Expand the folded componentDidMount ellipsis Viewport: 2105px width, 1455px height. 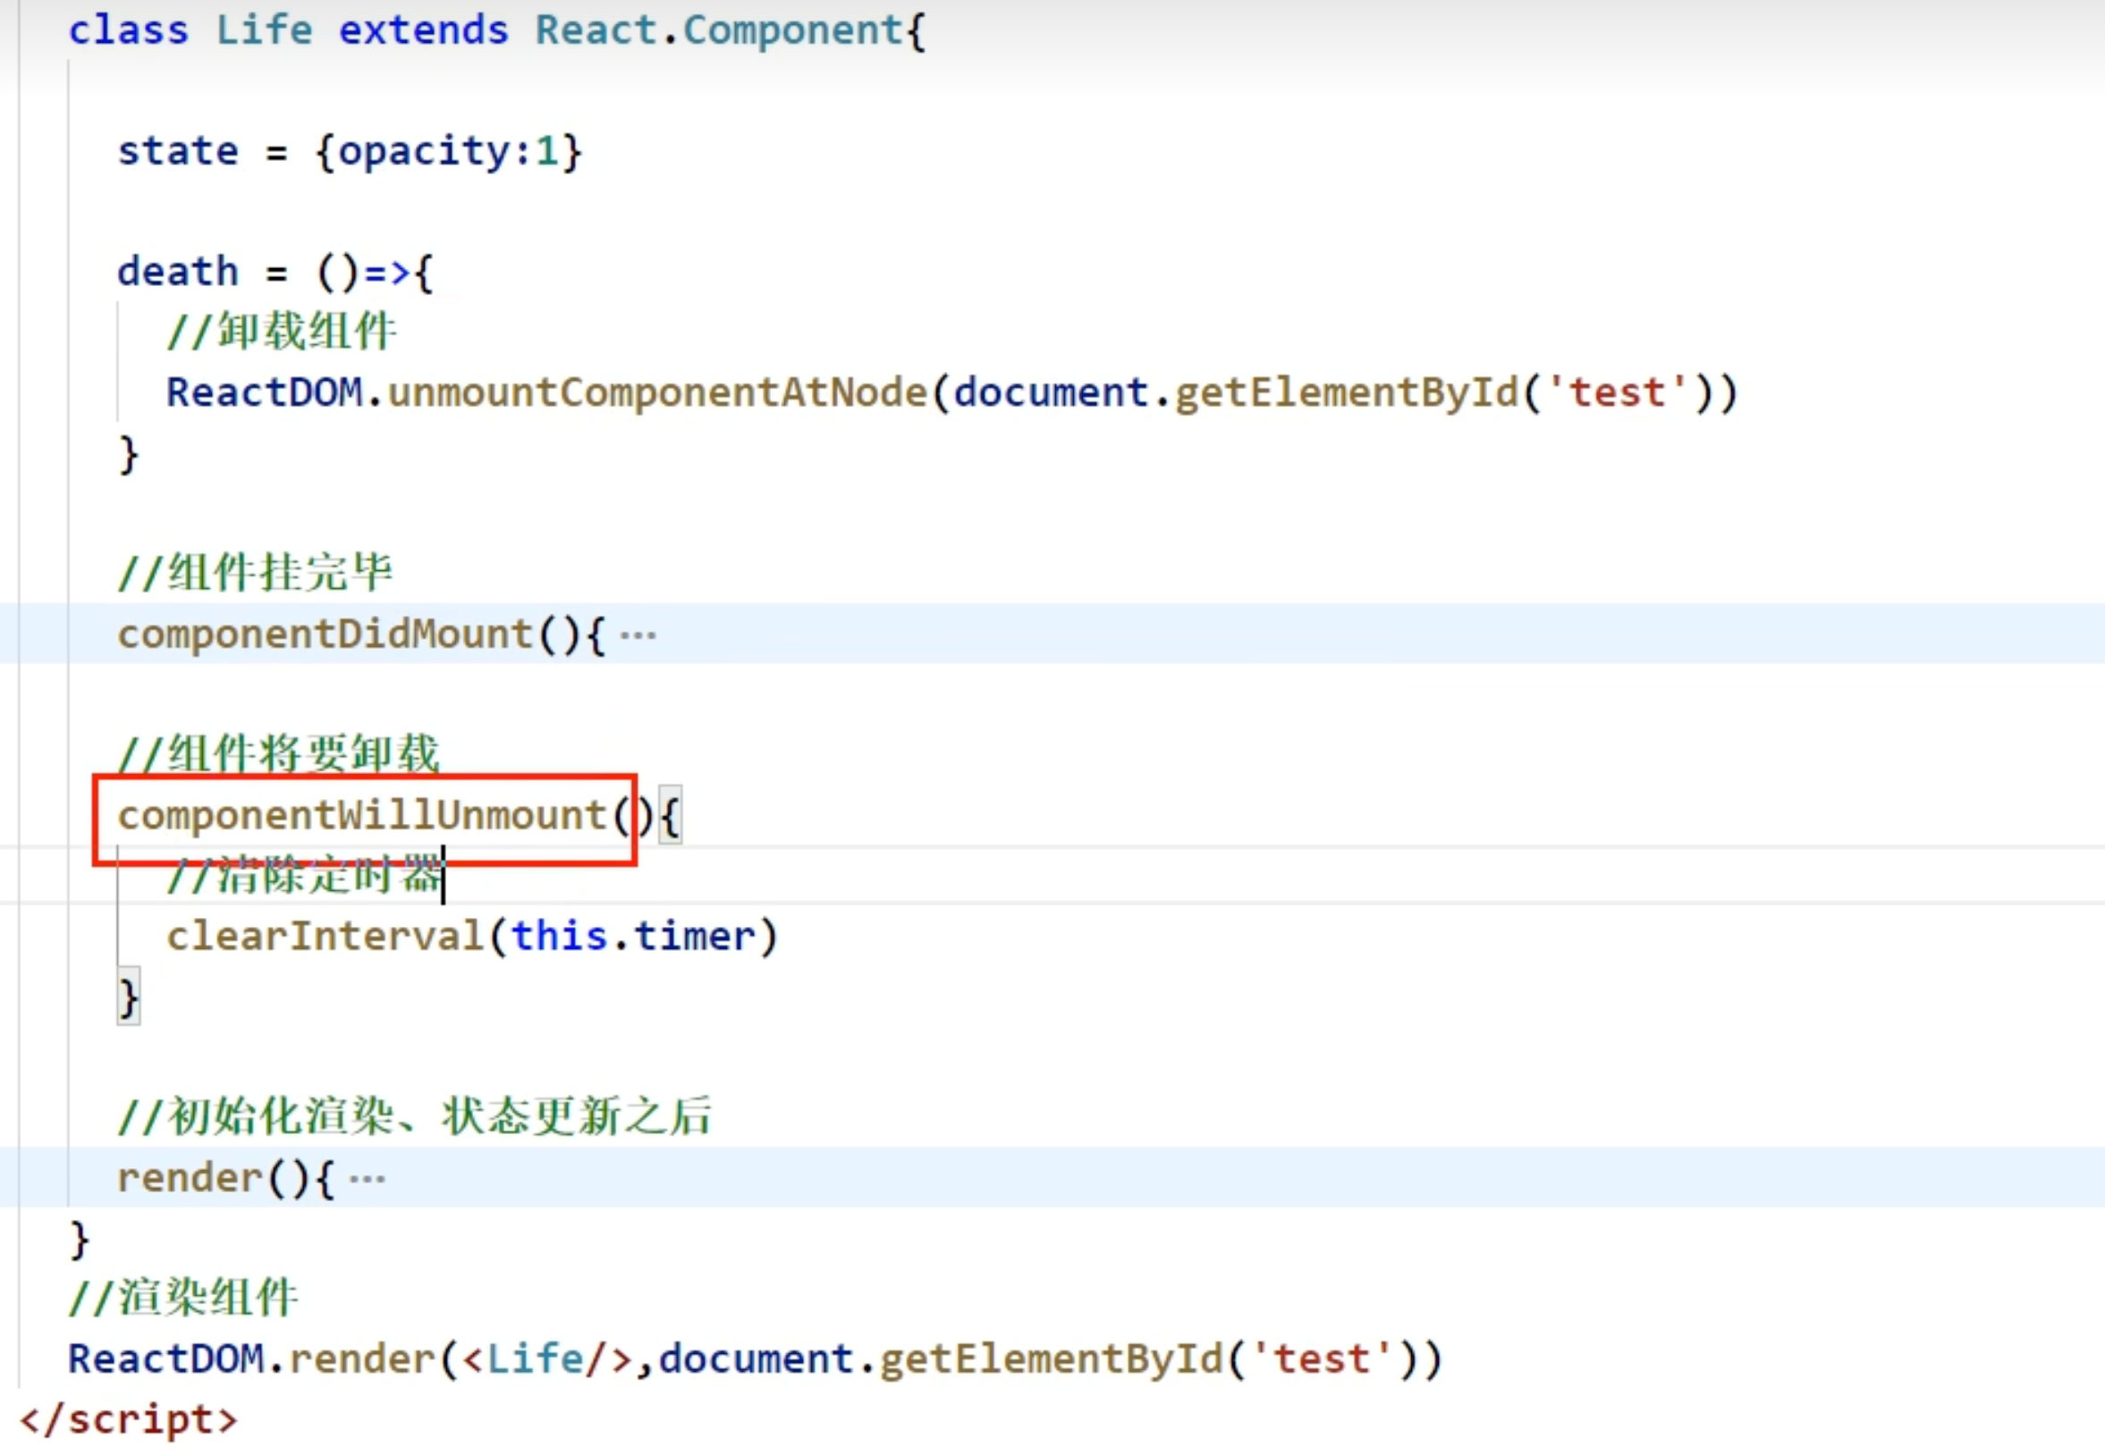pos(638,635)
